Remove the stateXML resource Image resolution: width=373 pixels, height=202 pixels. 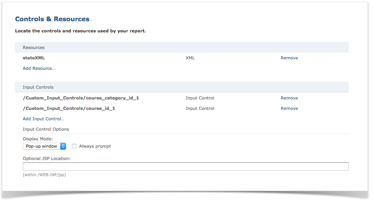(x=289, y=58)
